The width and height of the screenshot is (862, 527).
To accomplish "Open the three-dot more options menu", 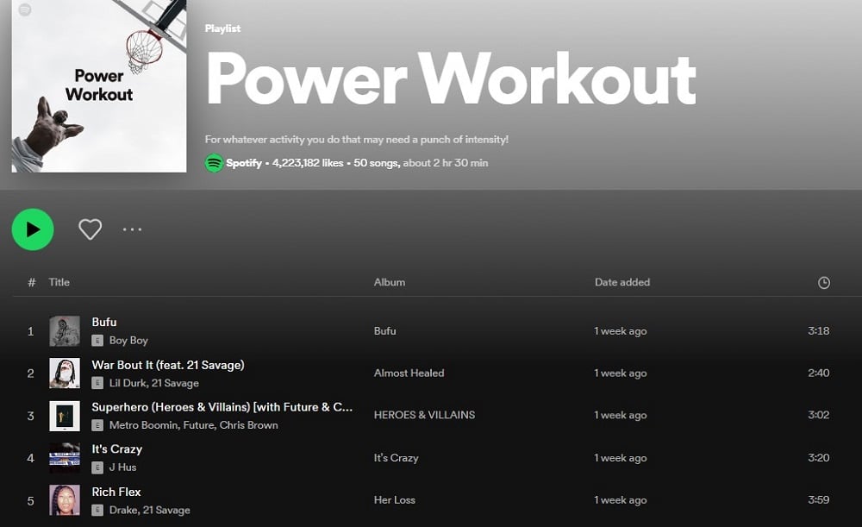I will point(133,229).
